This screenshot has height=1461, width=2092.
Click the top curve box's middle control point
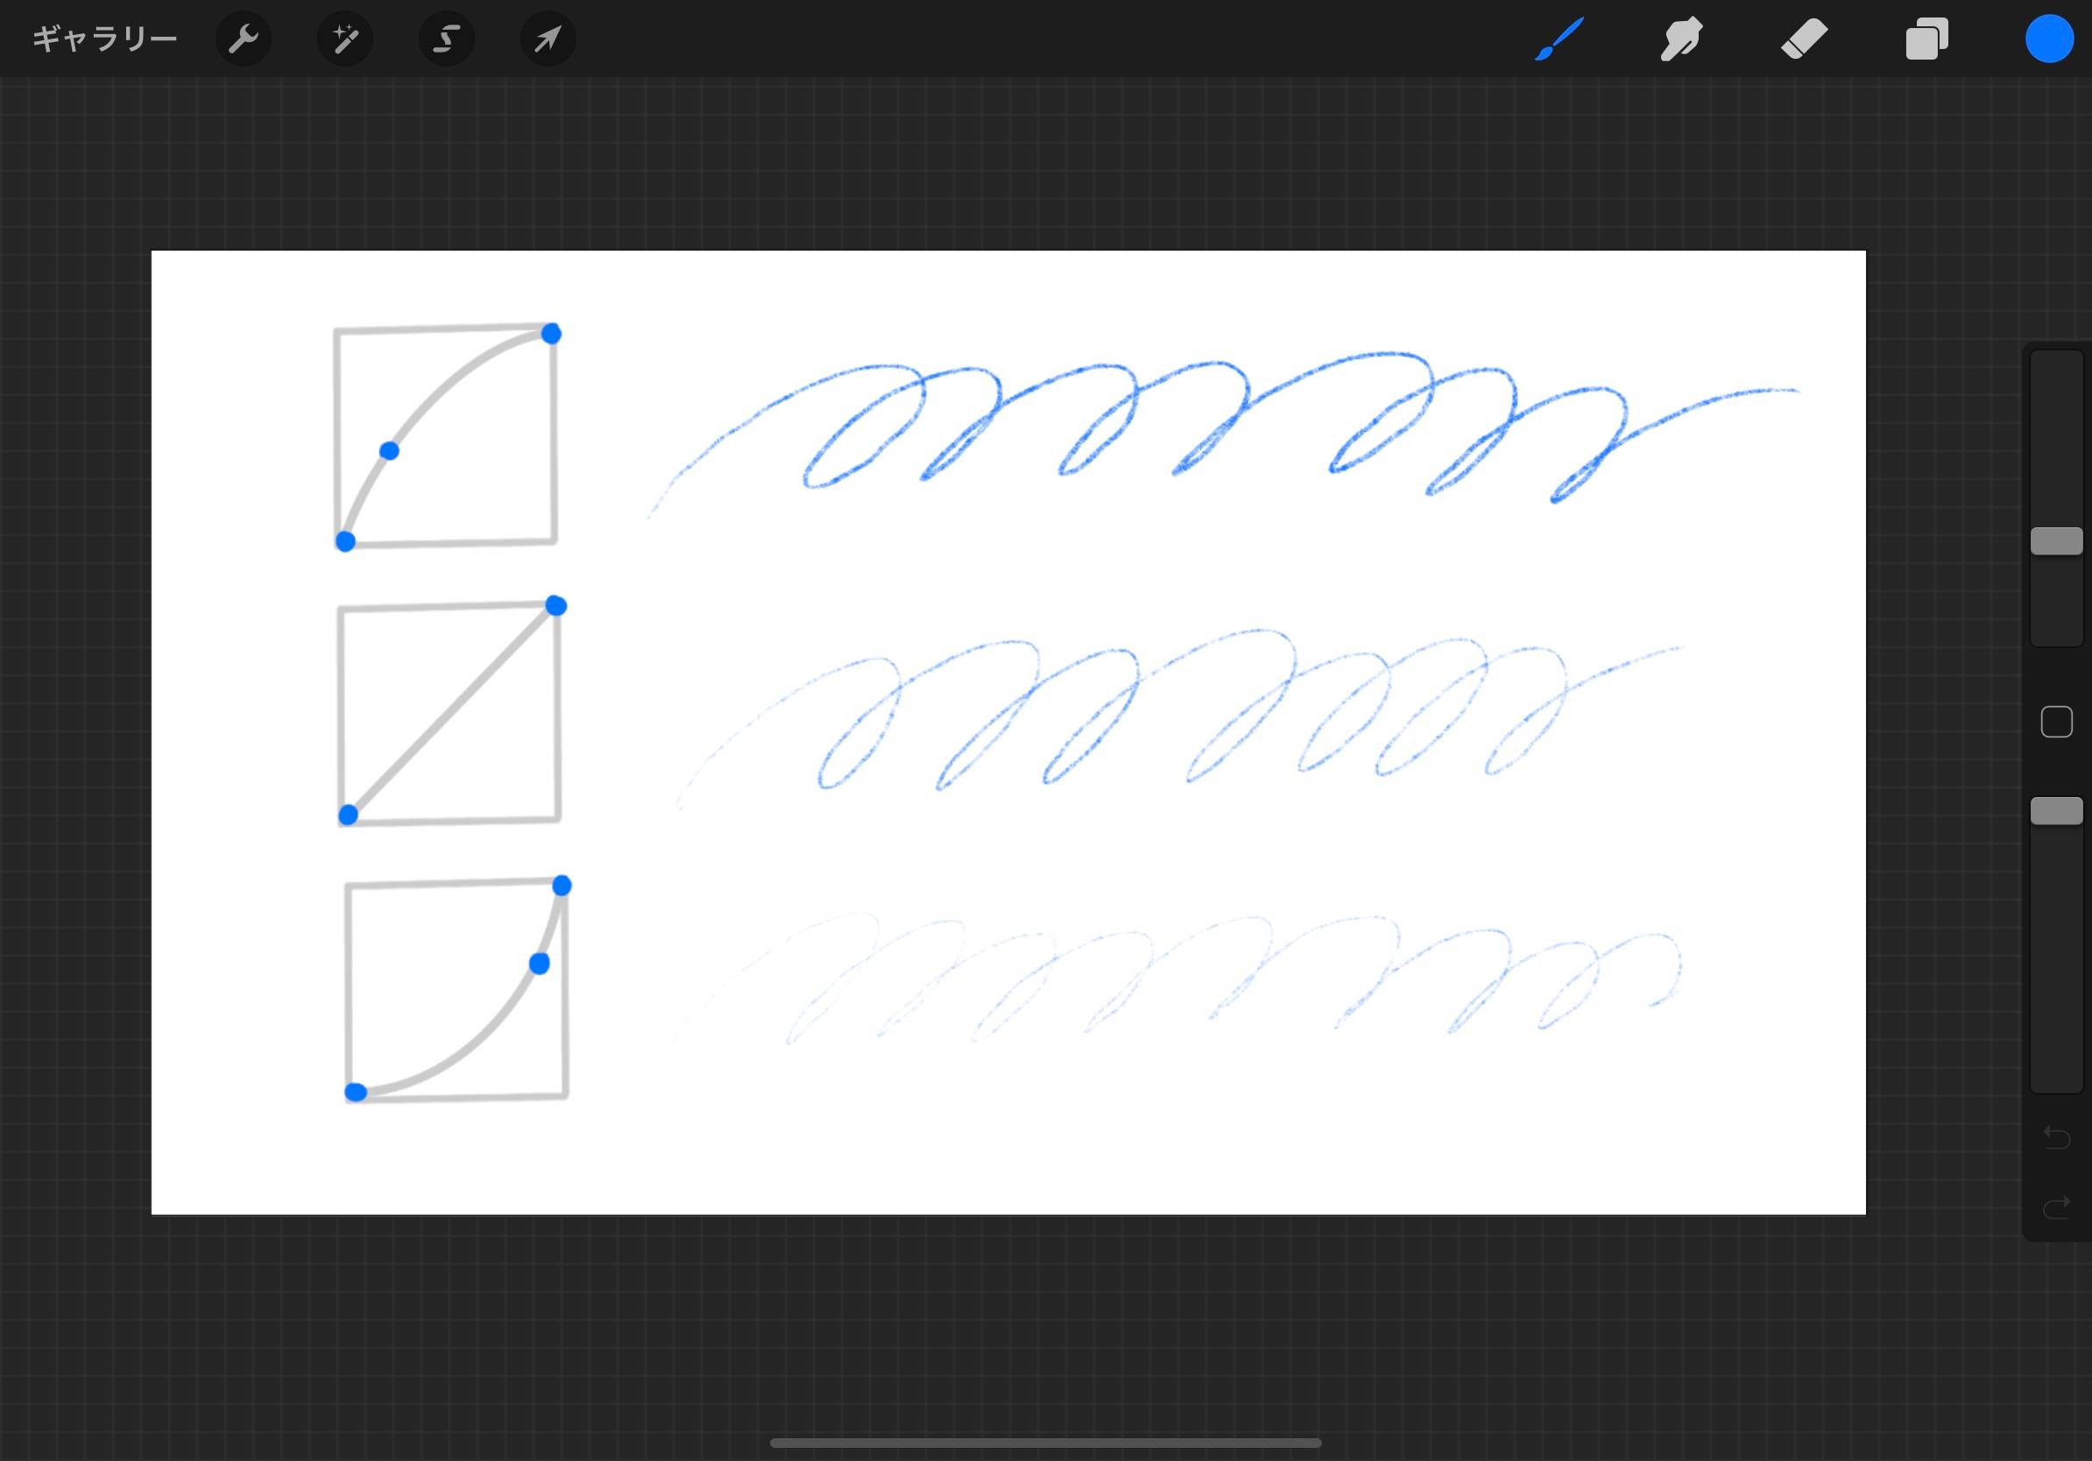[x=389, y=451]
